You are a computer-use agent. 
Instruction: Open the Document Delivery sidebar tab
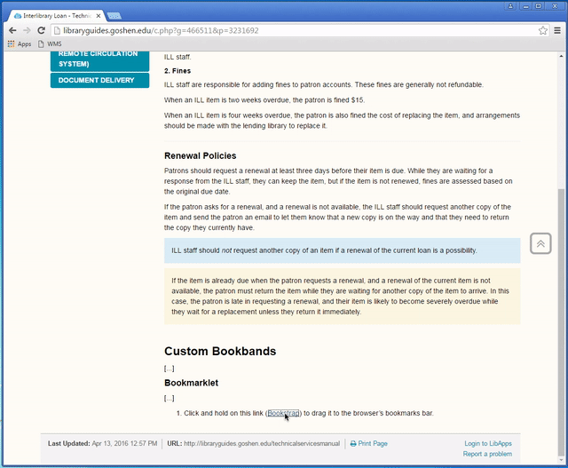[99, 80]
